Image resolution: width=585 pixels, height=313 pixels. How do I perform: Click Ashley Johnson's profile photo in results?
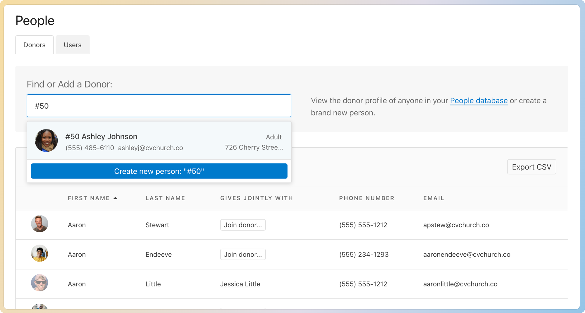pos(46,141)
